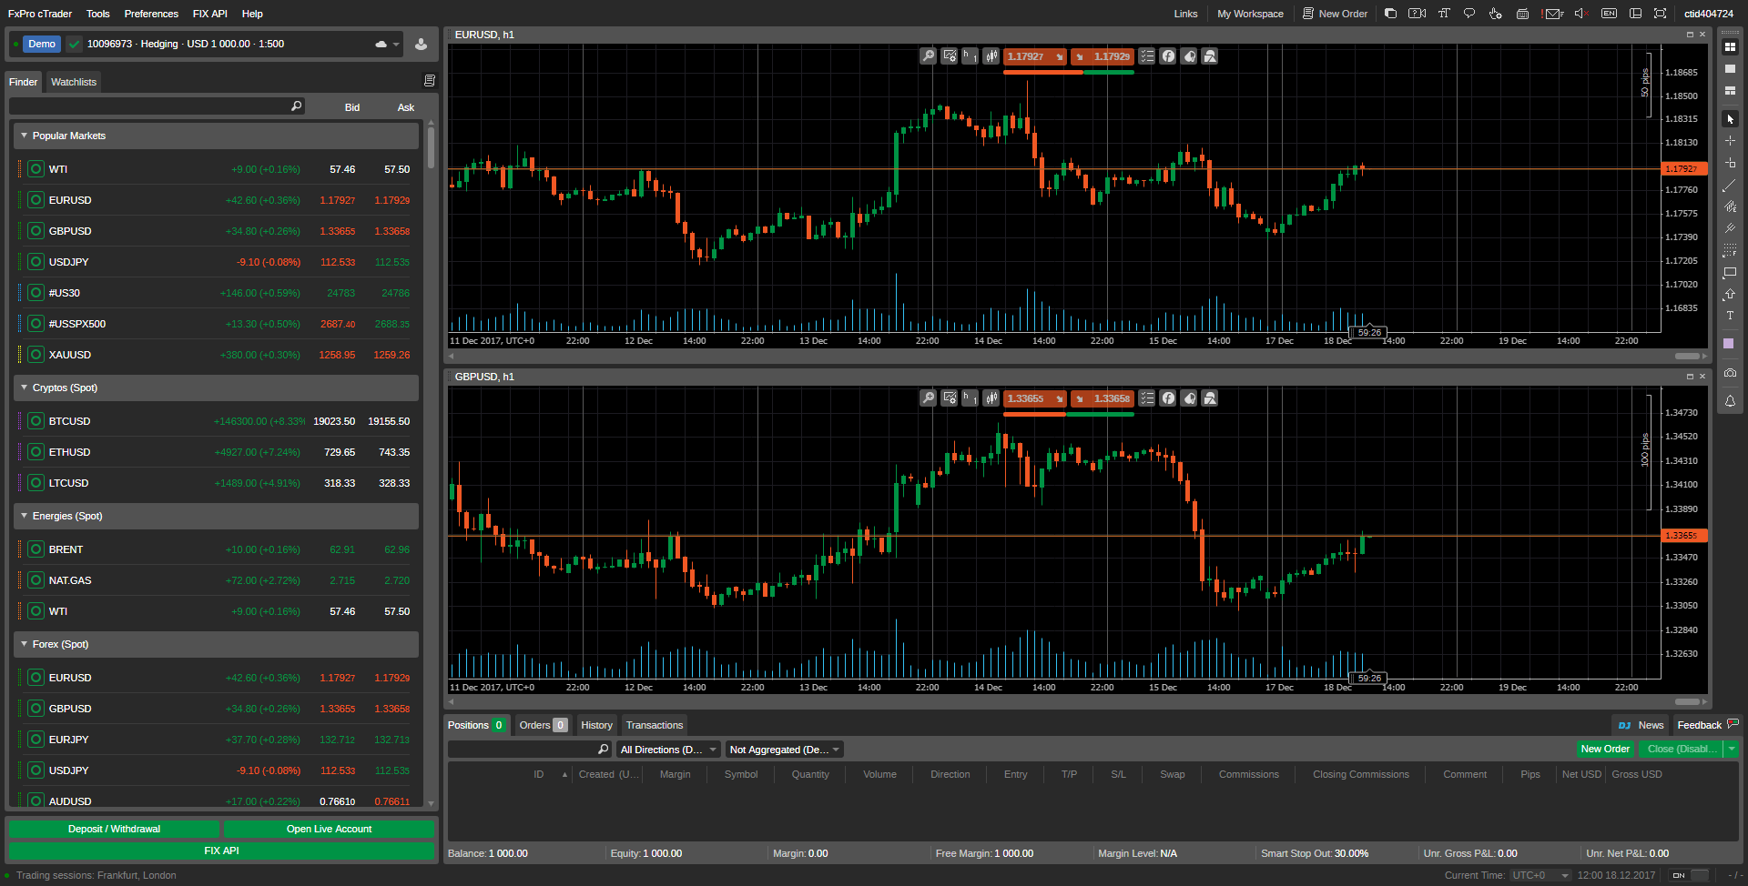Take chart snapshot with camera icon

click(1730, 373)
